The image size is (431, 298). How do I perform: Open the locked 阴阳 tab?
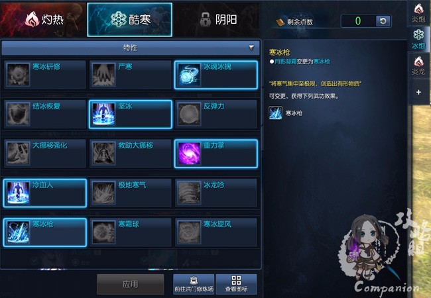click(217, 19)
